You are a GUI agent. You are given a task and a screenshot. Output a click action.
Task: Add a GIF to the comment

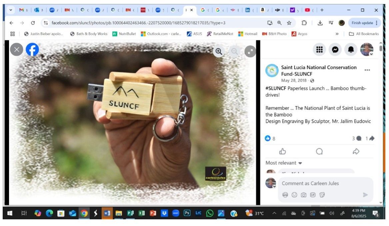pos(313,195)
